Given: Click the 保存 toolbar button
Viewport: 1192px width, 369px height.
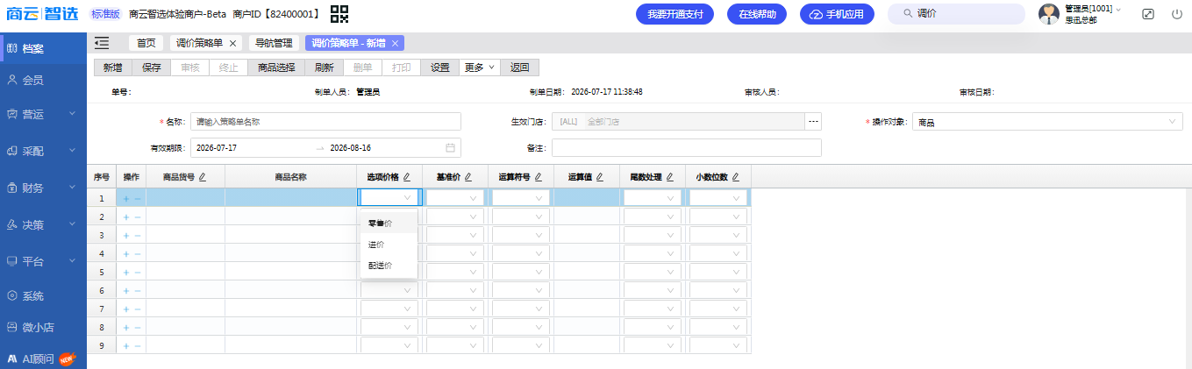Looking at the screenshot, I should [x=151, y=67].
